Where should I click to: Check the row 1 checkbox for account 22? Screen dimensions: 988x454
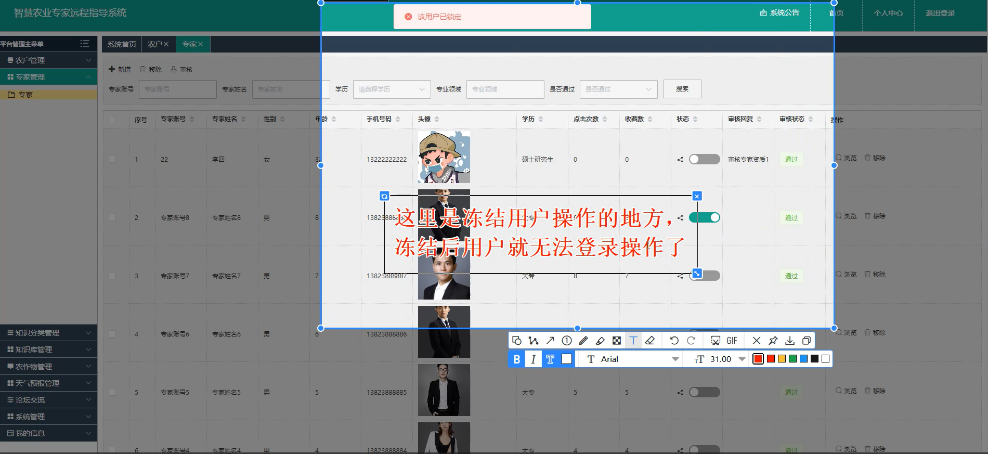point(112,159)
